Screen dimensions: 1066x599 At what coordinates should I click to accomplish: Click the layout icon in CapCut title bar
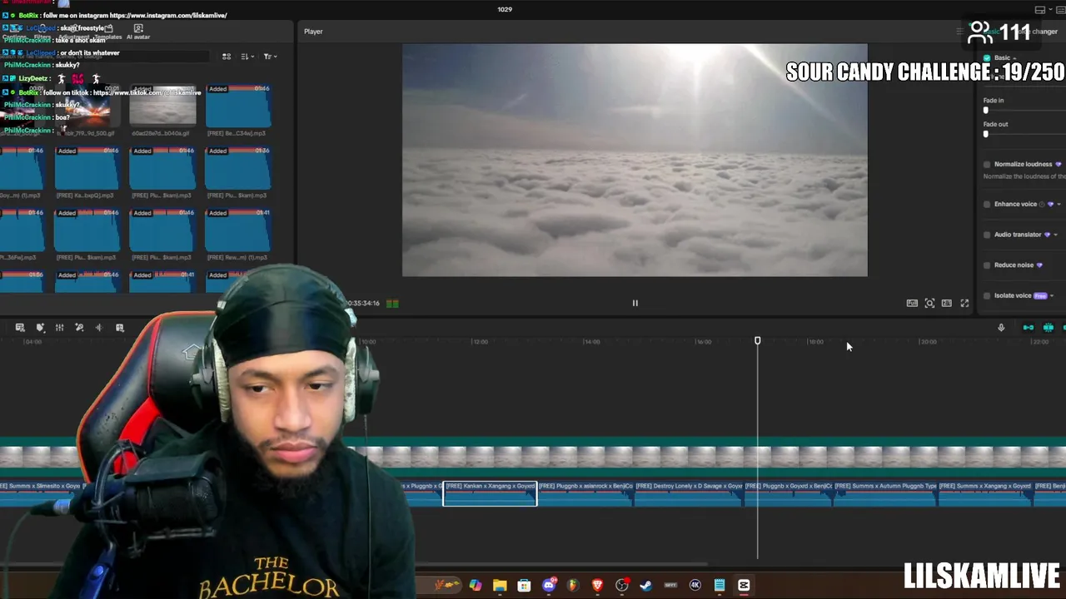coord(1040,10)
